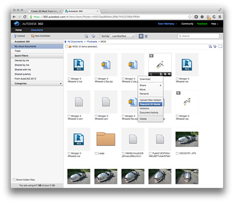Toggle the MOG select-all checkbox
The height and width of the screenshot is (203, 234).
pyautogui.click(x=67, y=46)
